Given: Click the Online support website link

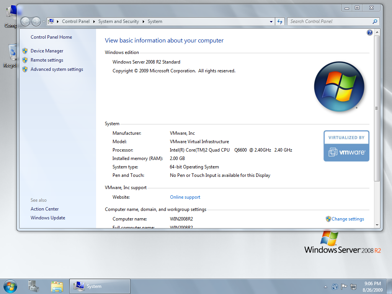Looking at the screenshot, I should pyautogui.click(x=185, y=197).
